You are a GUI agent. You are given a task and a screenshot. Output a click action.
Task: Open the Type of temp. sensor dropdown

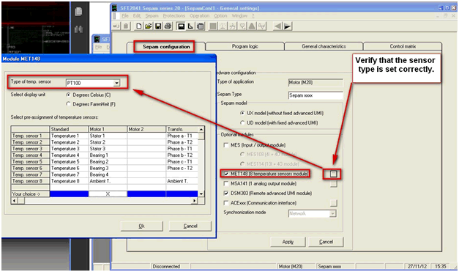coord(116,83)
